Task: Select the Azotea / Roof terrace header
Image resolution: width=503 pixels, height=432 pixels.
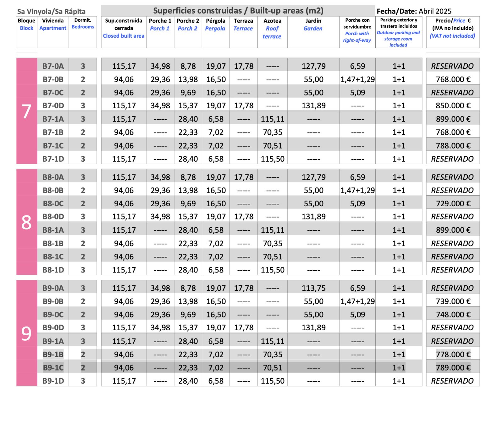Action: (272, 29)
